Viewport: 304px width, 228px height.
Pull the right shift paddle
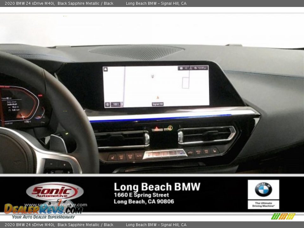(x=58, y=144)
